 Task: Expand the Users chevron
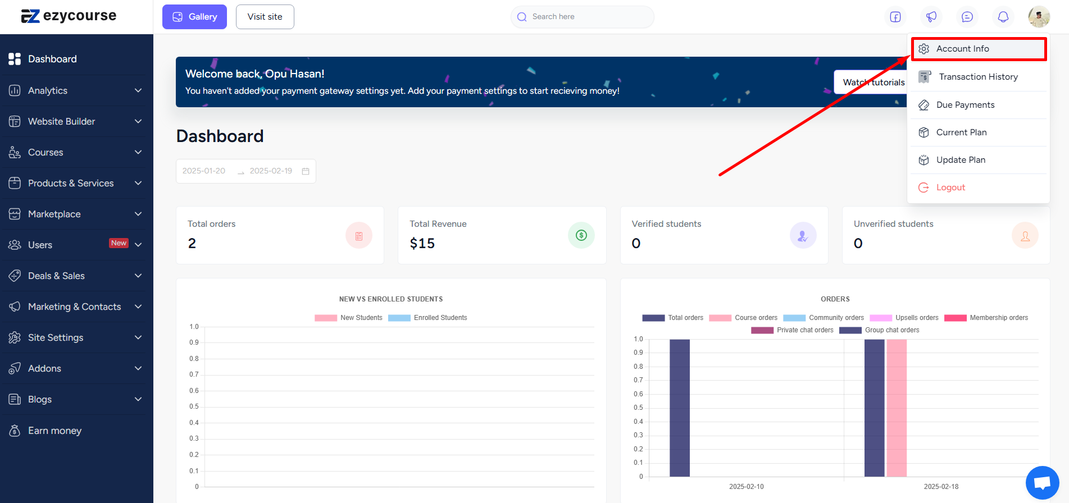coord(138,245)
